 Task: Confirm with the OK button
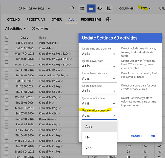(x=153, y=136)
